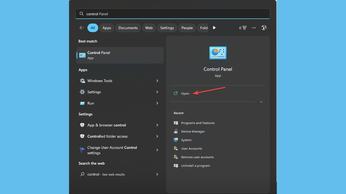Viewport: 346px width, 194px height.
Task: Switch to the Apps filter tab
Action: tap(107, 28)
